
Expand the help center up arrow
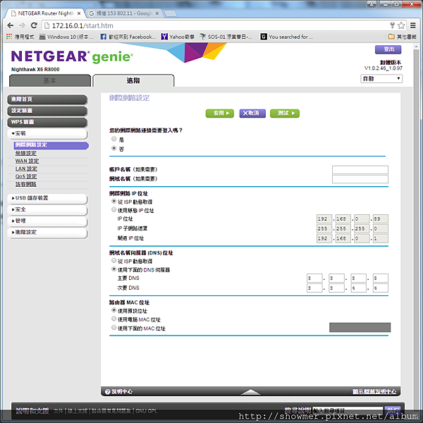pyautogui.click(x=250, y=392)
